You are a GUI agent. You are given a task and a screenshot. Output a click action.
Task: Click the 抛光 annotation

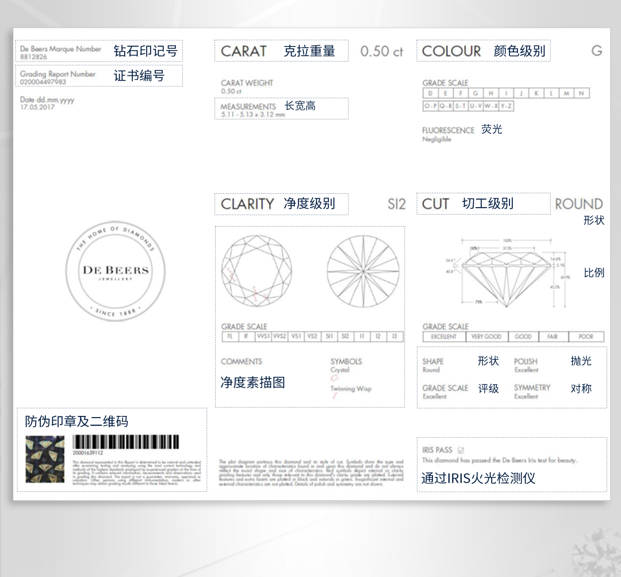pyautogui.click(x=581, y=361)
